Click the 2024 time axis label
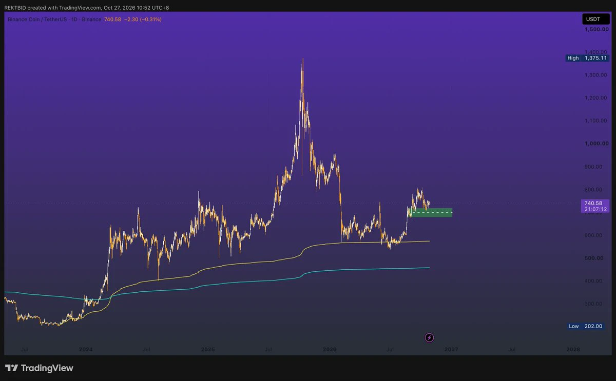 pyautogui.click(x=86, y=349)
